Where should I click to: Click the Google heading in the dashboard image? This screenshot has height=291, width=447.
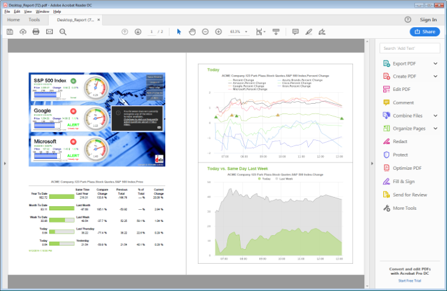[42, 110]
